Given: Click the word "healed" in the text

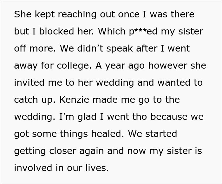Looking at the screenshot, I should tap(108, 134).
